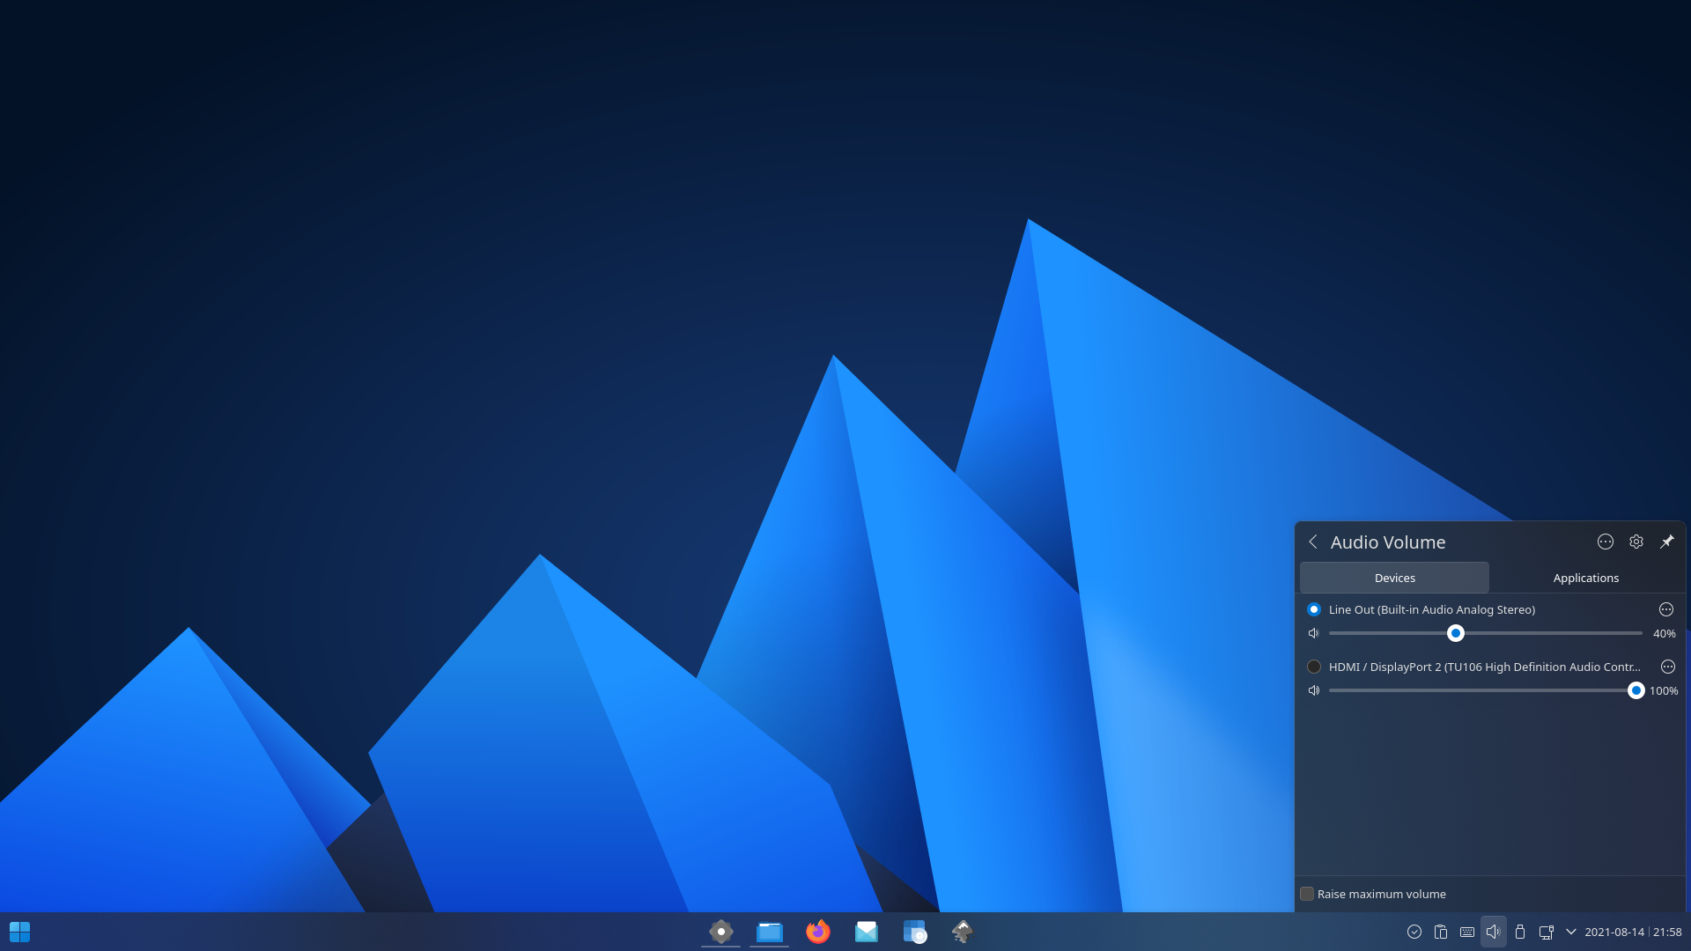Open the date and time clock
This screenshot has height=951, width=1691.
pyautogui.click(x=1633, y=932)
